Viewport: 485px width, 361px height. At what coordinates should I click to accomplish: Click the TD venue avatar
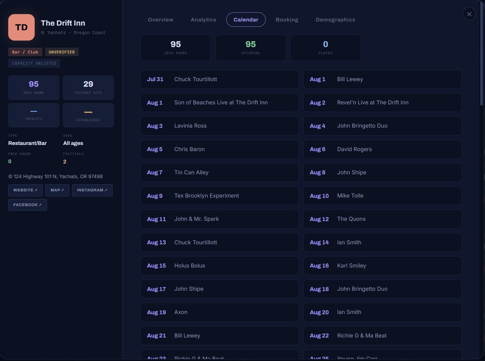[21, 27]
